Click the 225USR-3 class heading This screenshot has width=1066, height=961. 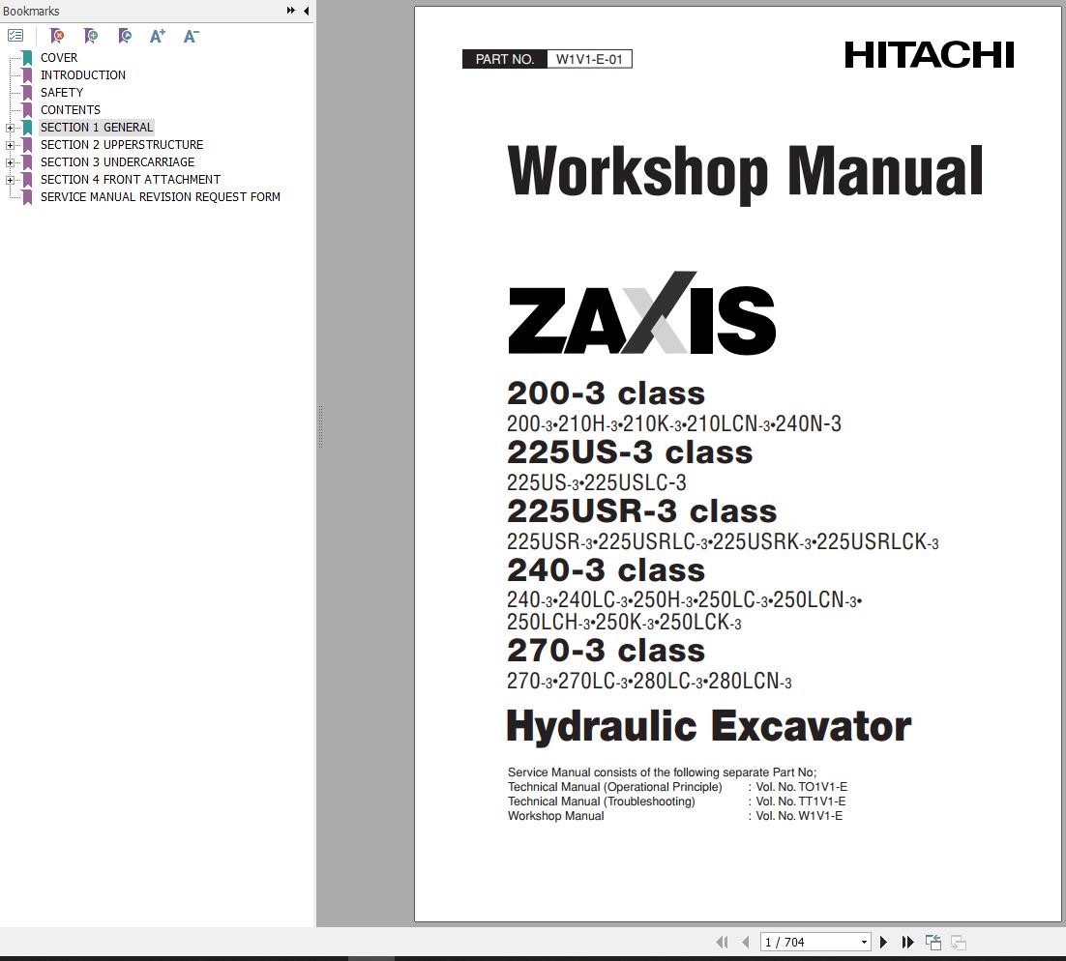pos(641,511)
